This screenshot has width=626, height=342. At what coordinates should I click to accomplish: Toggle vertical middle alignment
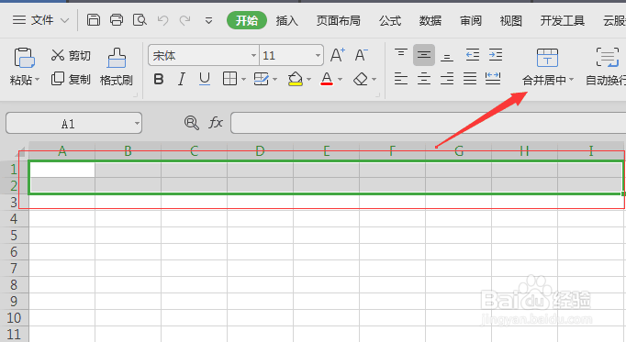(424, 55)
